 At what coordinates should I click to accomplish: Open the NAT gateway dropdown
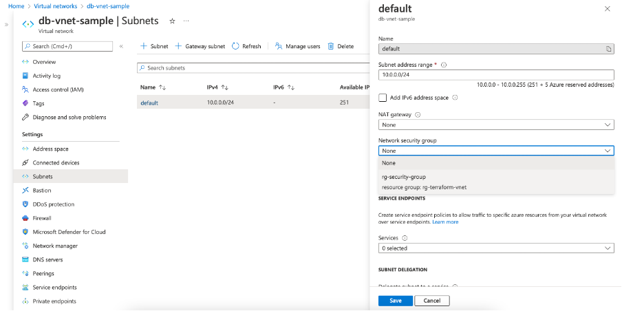click(x=496, y=125)
